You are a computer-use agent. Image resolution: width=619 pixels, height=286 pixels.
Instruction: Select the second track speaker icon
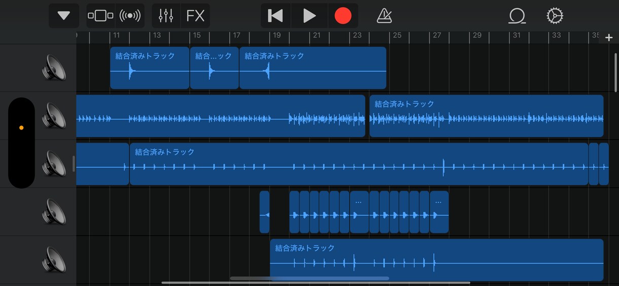[x=54, y=115]
